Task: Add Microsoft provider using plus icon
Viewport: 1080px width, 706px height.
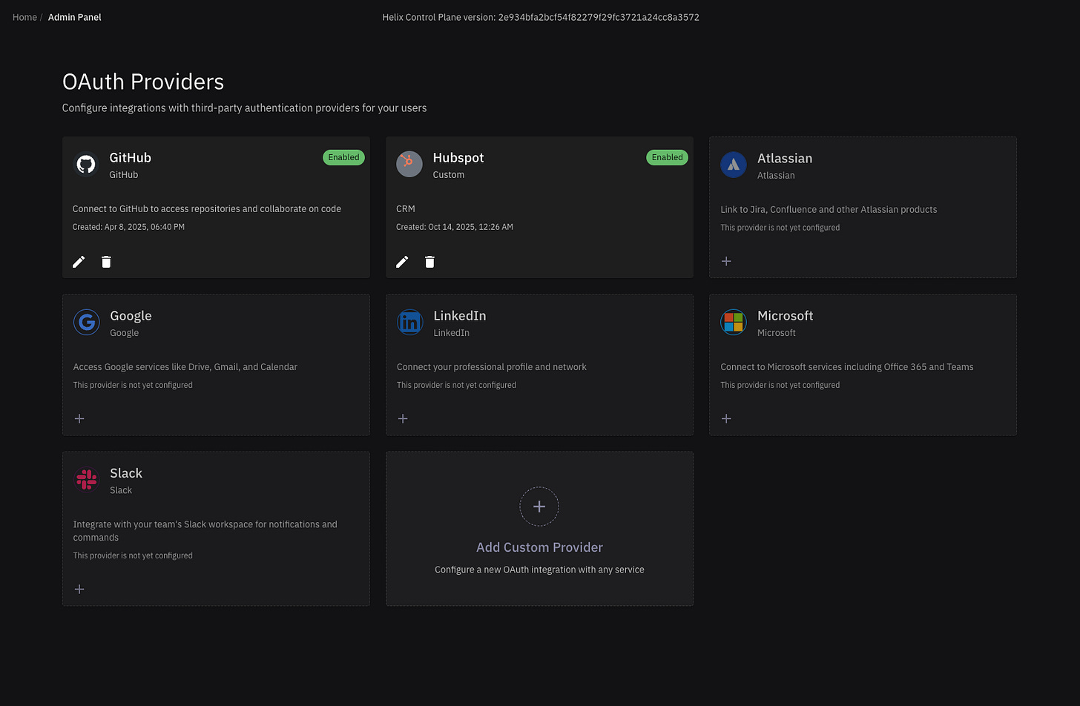Action: click(x=726, y=418)
